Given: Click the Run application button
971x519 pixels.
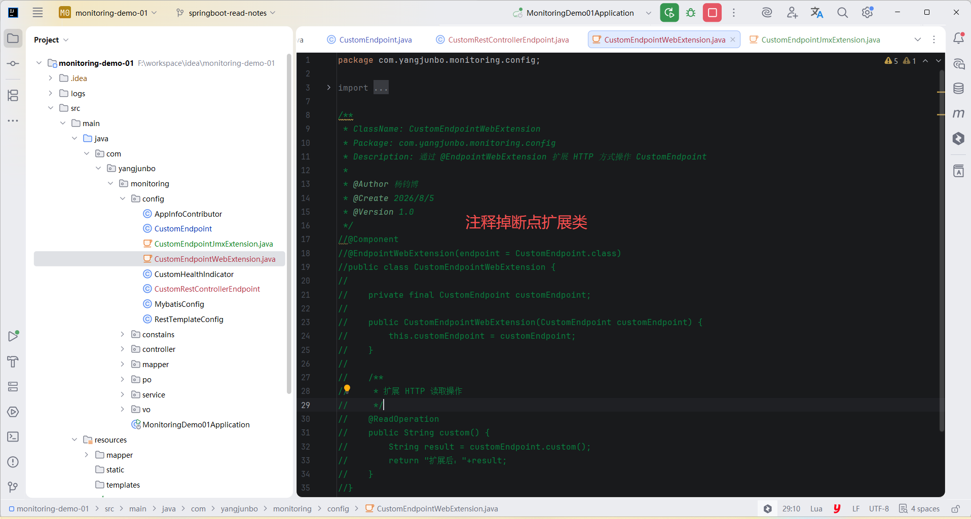Looking at the screenshot, I should coord(669,13).
